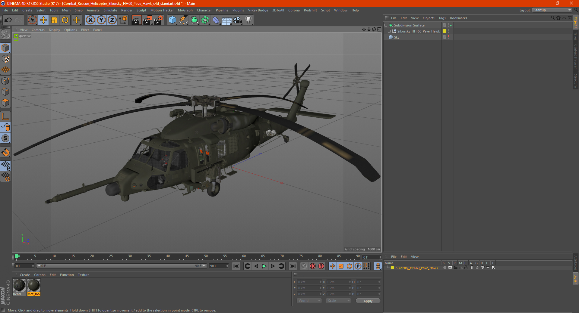Play the animation forward

[x=264, y=266]
